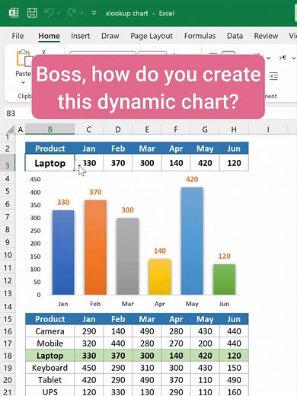The width and height of the screenshot is (297, 396).
Task: Click the top Product header cell
Action: coord(49,148)
